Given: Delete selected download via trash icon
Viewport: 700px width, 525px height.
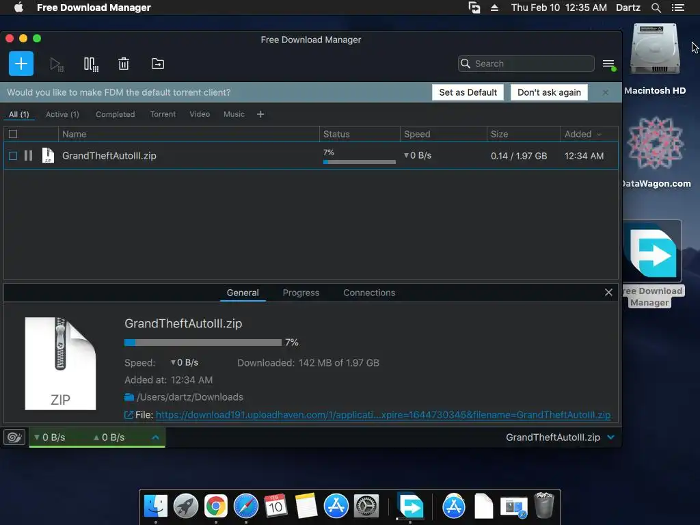Looking at the screenshot, I should pyautogui.click(x=124, y=64).
